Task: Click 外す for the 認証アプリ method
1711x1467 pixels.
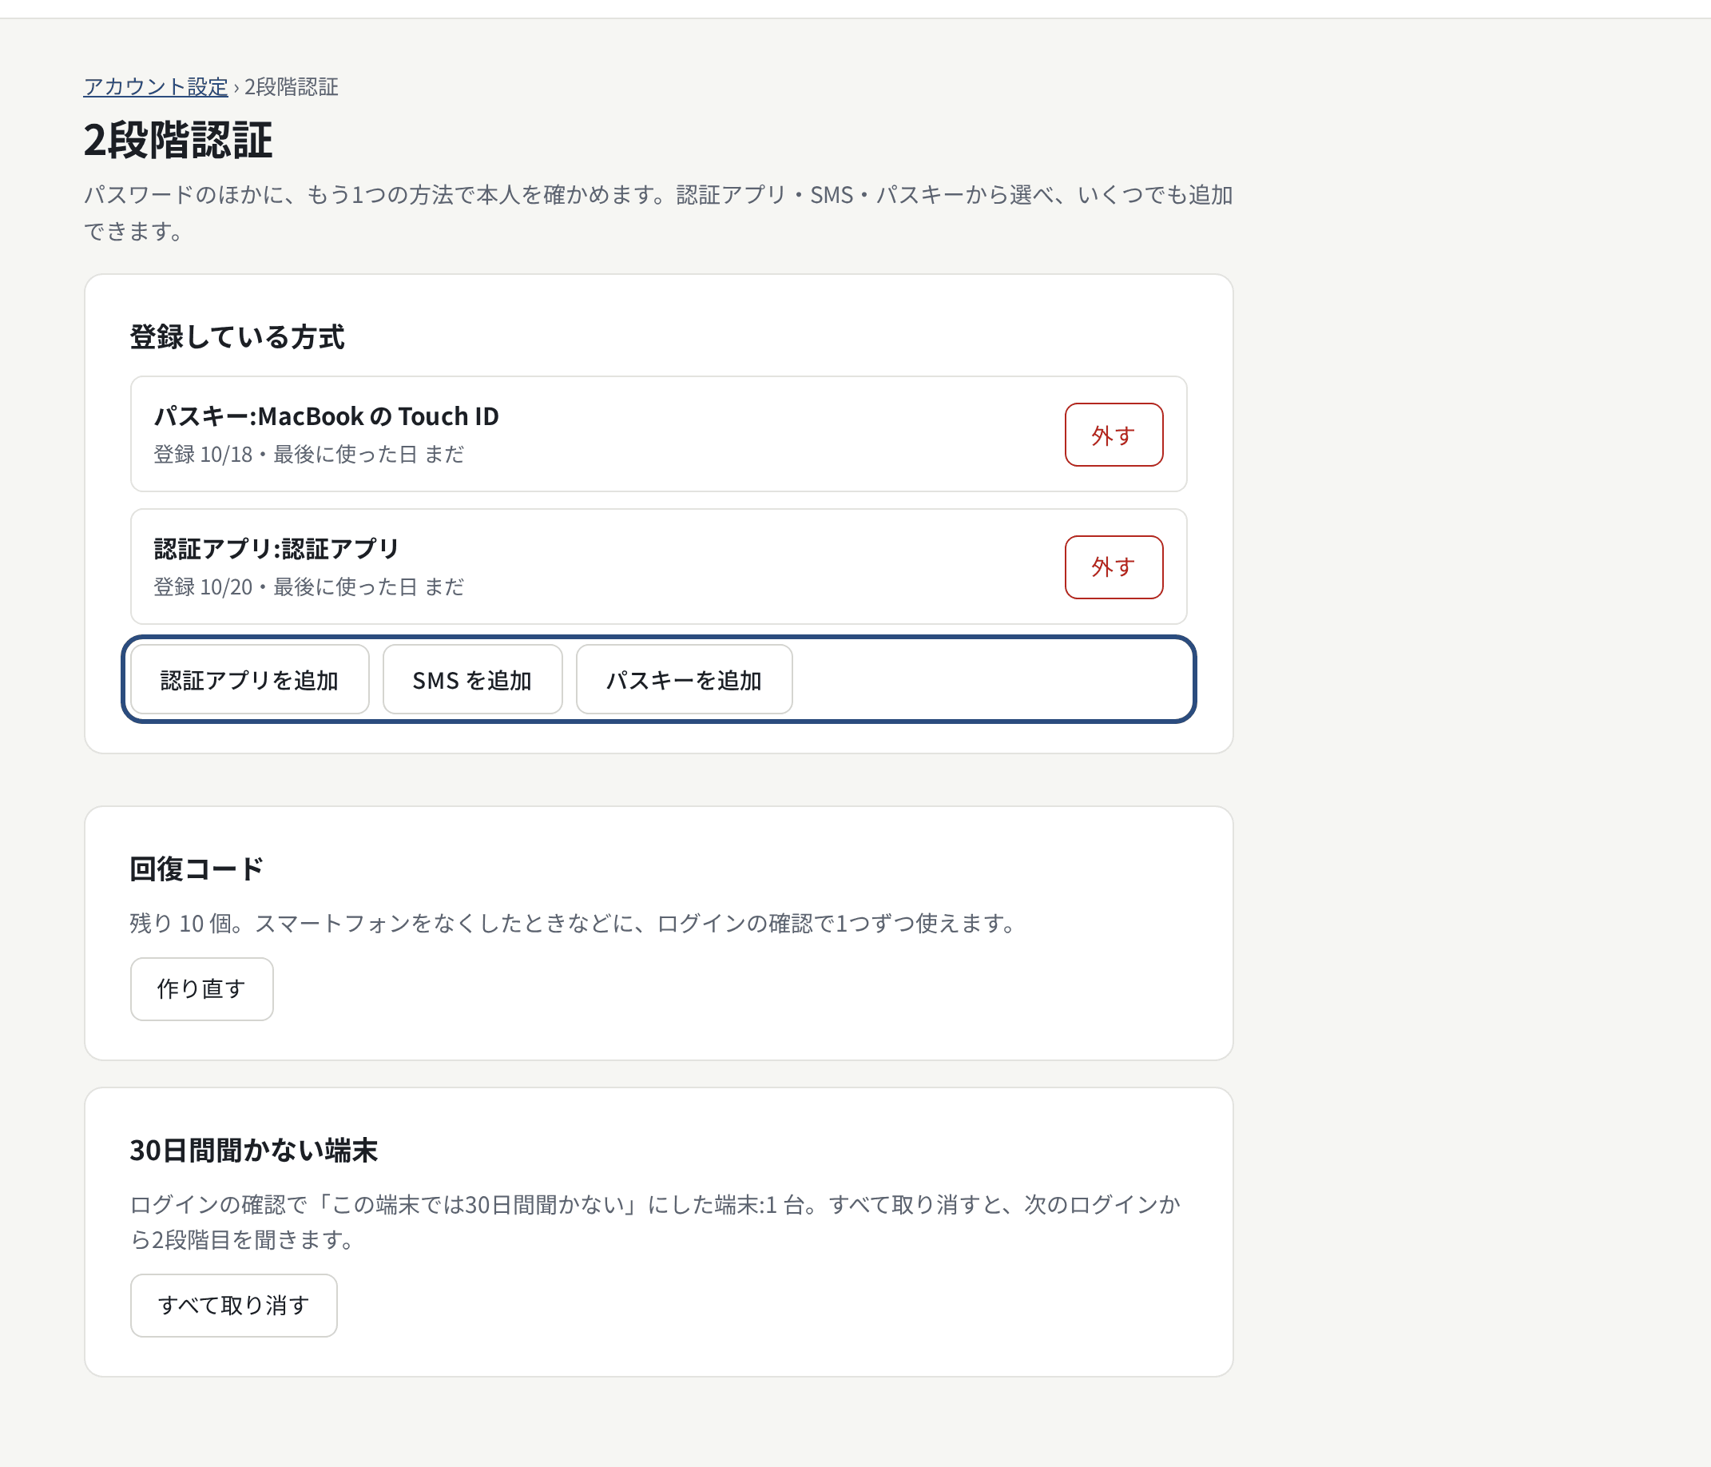Action: (1114, 567)
